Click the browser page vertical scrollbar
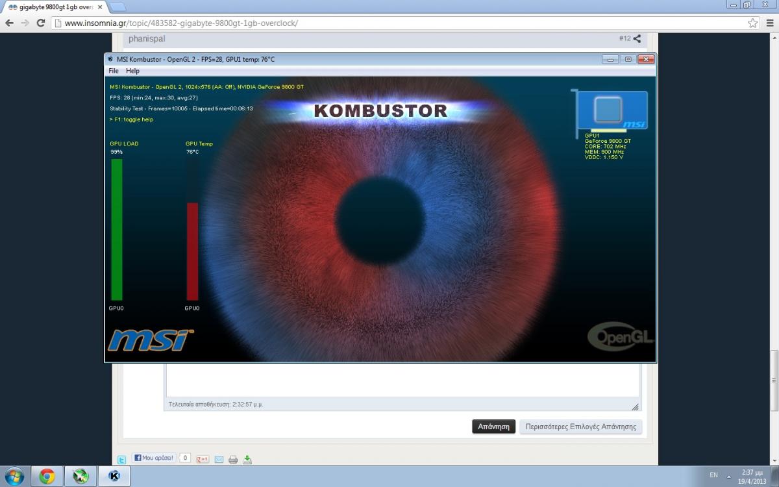779x487 pixels. (774, 380)
